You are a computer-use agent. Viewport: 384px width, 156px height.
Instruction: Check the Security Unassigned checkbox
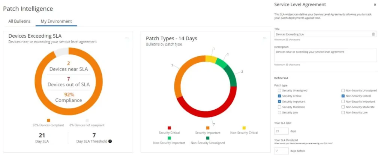[279, 90]
